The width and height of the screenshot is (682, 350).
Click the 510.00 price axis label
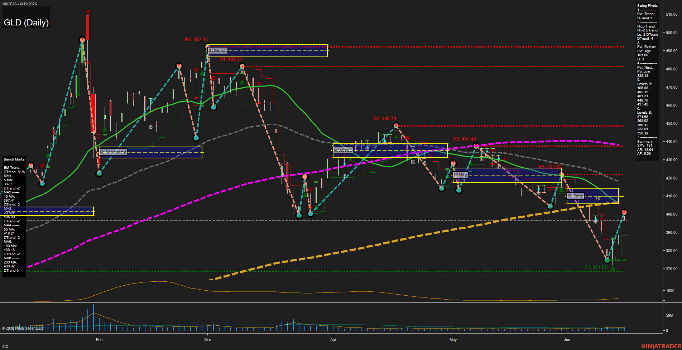672,15
